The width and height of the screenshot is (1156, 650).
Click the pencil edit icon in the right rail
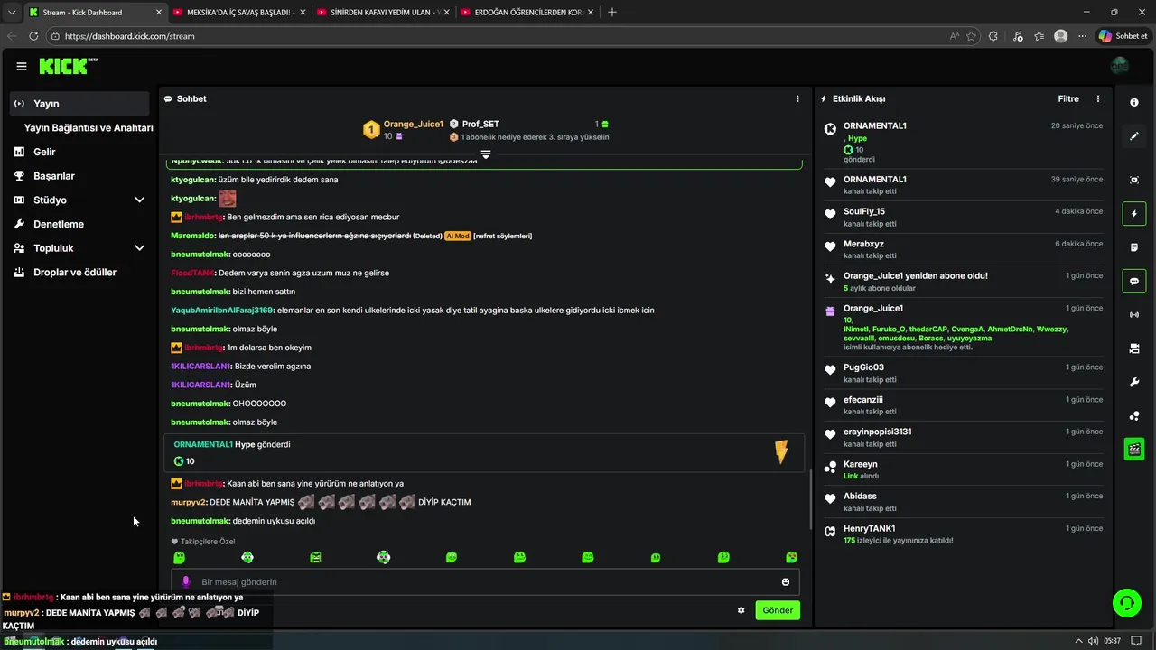[x=1134, y=136]
